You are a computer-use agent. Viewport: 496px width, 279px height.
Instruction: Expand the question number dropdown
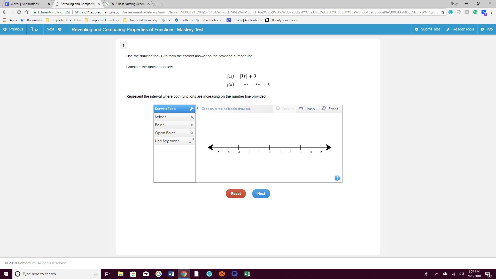[34, 29]
